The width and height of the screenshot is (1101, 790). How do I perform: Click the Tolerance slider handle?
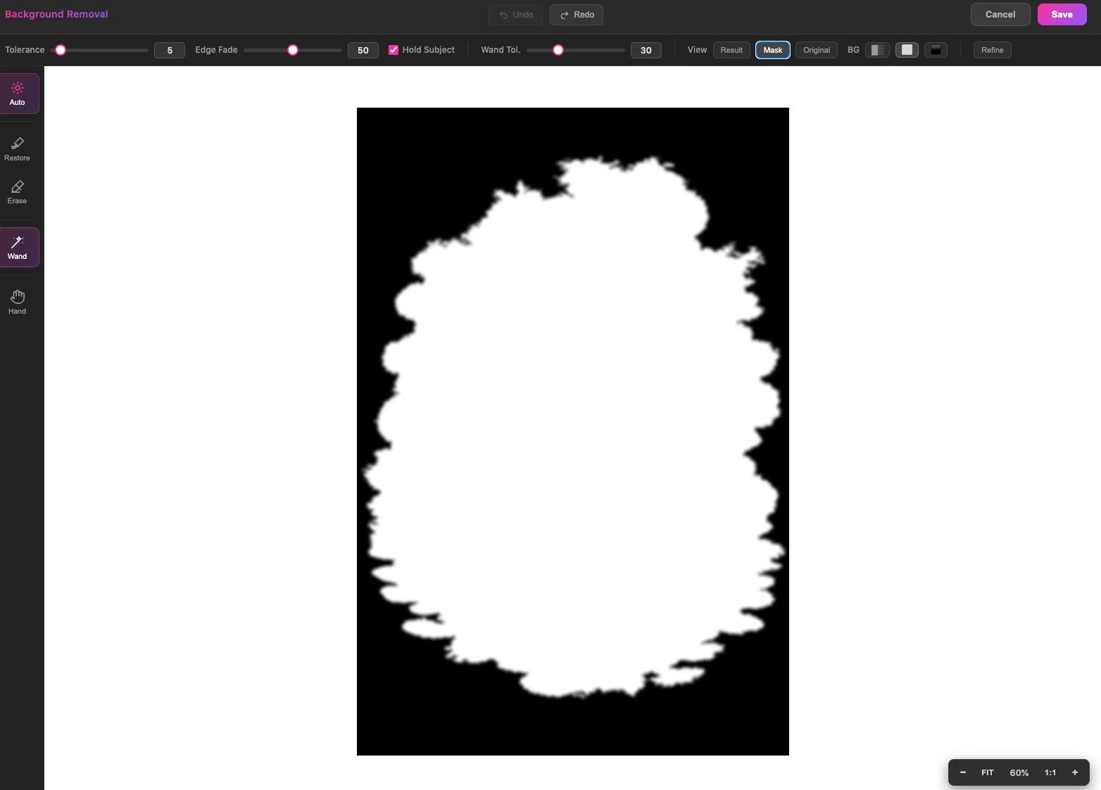(x=61, y=50)
